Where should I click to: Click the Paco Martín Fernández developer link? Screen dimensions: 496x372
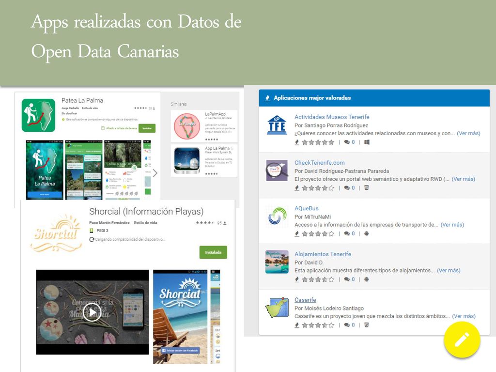click(x=109, y=223)
